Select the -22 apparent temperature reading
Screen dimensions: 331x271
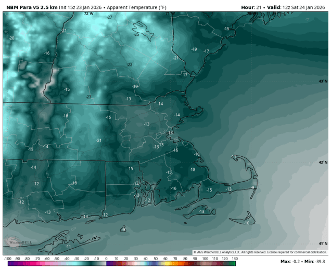point(129,64)
